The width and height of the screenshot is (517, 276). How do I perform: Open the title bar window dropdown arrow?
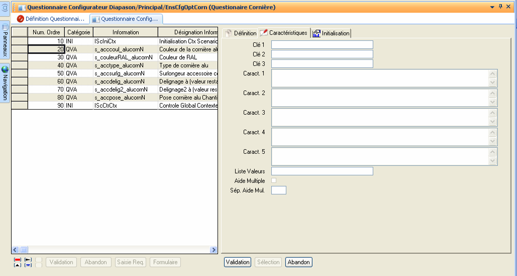pos(492,7)
